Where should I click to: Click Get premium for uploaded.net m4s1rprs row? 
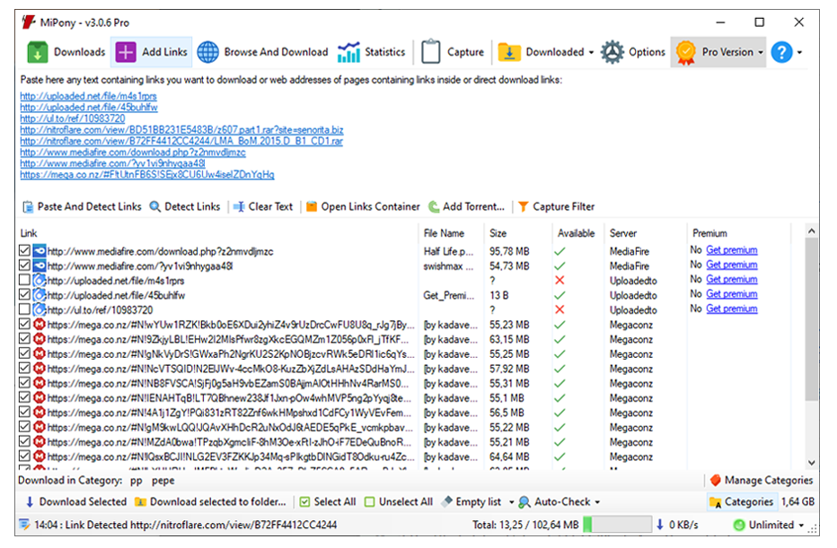pyautogui.click(x=732, y=279)
